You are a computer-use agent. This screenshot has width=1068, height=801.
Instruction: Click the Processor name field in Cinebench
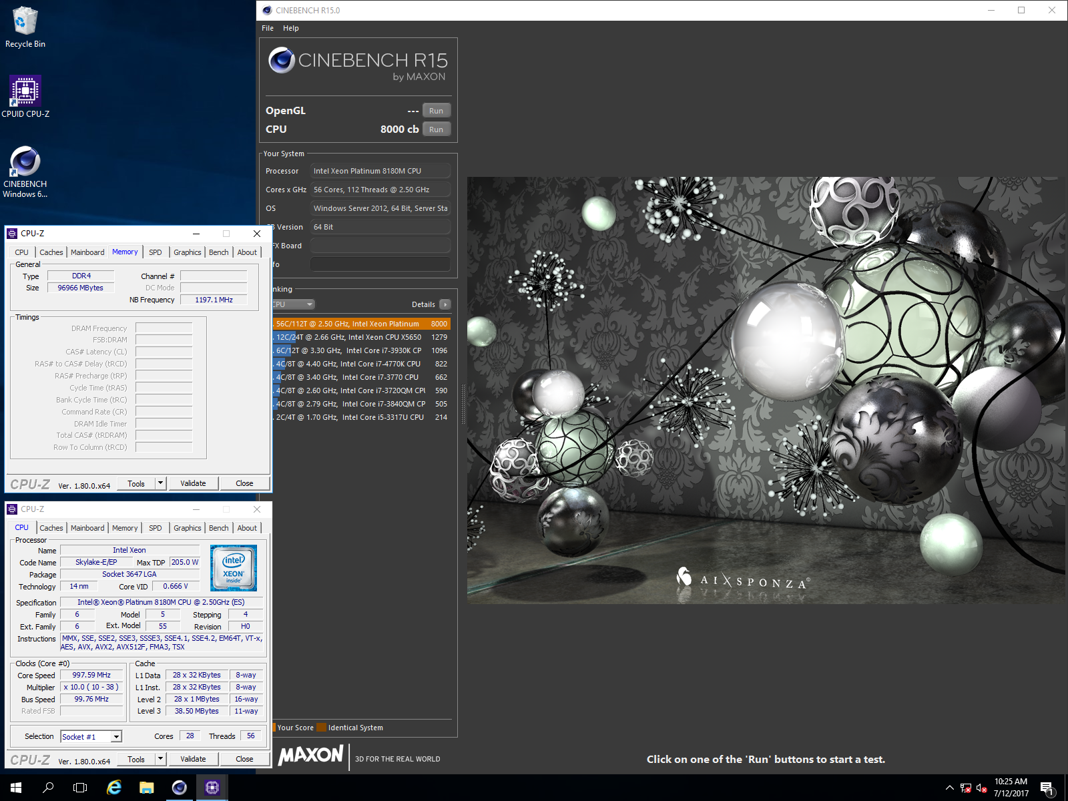pyautogui.click(x=380, y=171)
